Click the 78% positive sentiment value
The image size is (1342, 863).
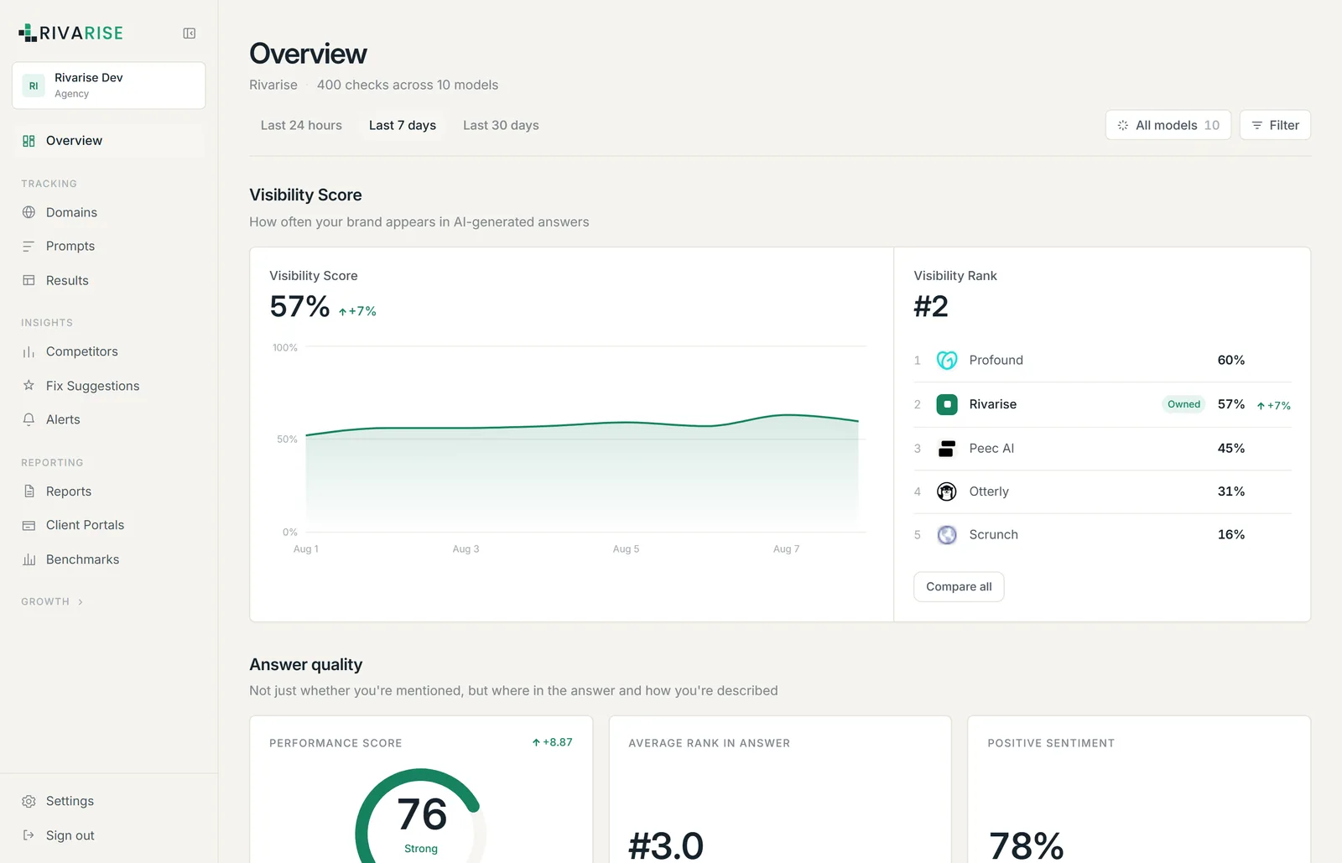1026,845
